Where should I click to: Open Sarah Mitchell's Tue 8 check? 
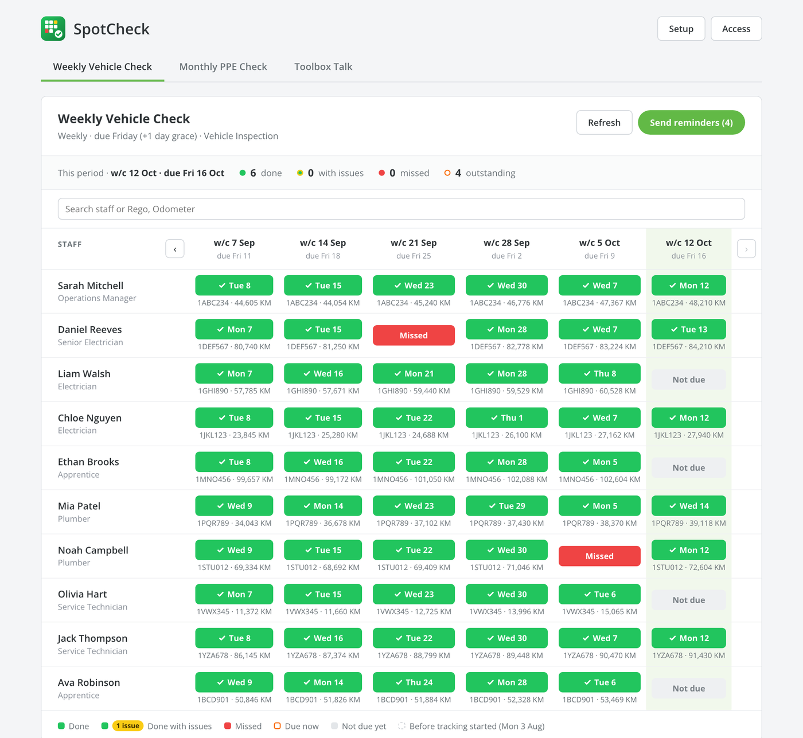pos(234,286)
